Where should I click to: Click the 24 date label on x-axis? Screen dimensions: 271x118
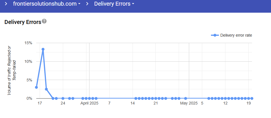(x=63, y=103)
